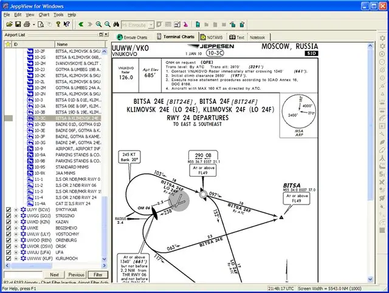The height and width of the screenshot is (293, 389).
Task: Zoom out with the minus magnifier icon
Action: tap(108, 24)
